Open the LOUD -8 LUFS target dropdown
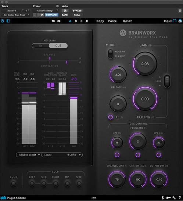This screenshot has width=183, height=201. pos(62,155)
